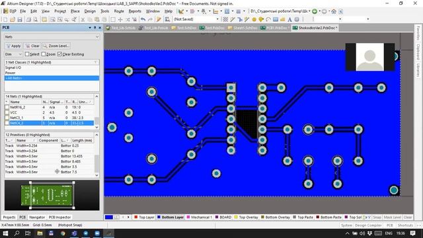Select the Place Polygon Pour icon

pos(282,19)
